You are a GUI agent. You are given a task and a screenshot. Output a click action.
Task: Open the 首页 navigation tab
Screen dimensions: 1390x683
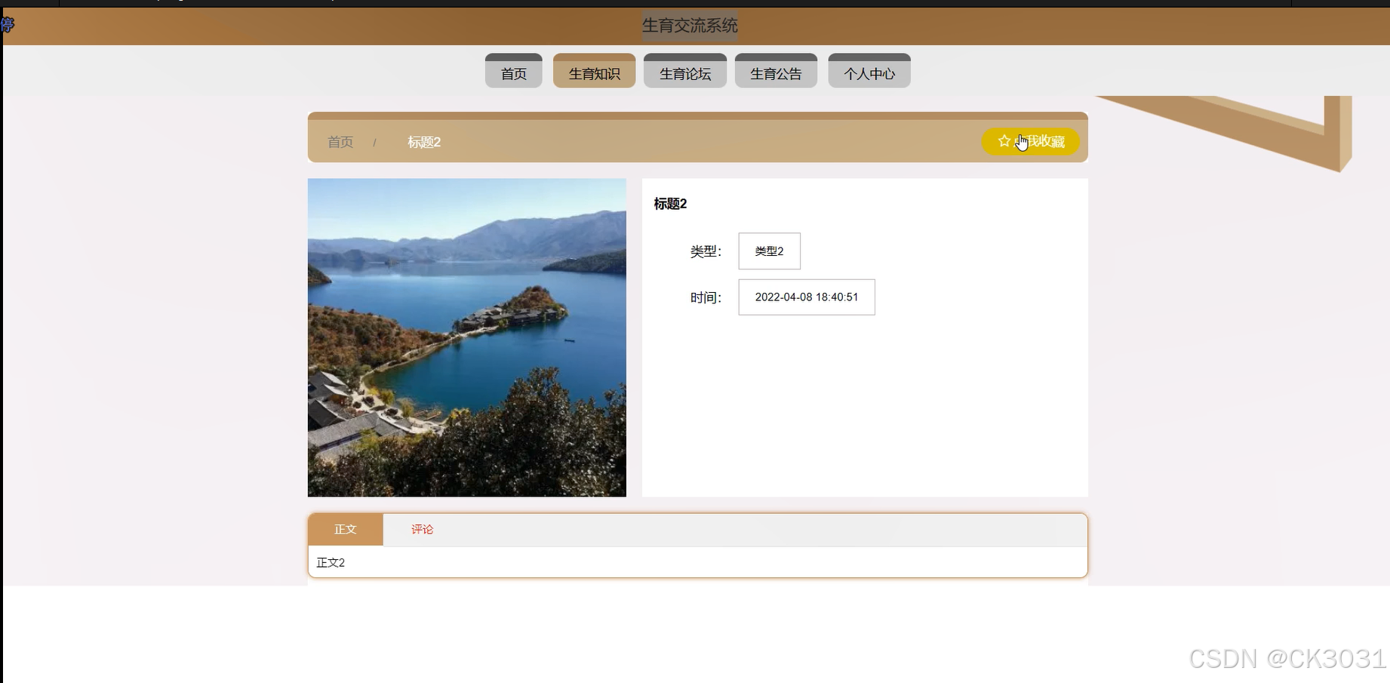[x=513, y=71]
